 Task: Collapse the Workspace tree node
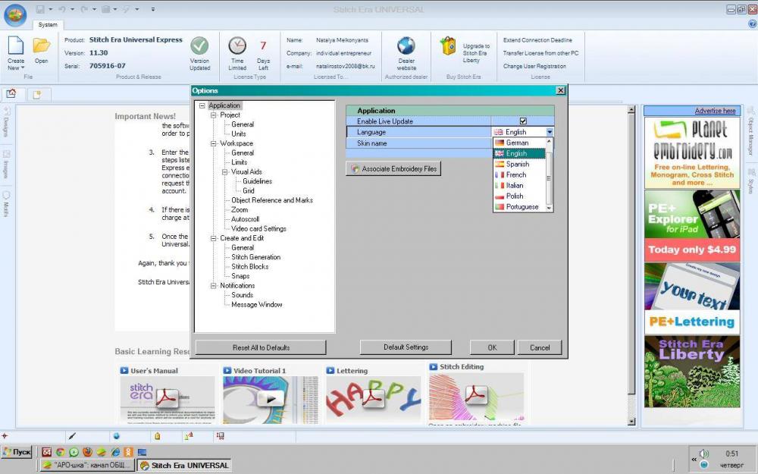tap(213, 143)
